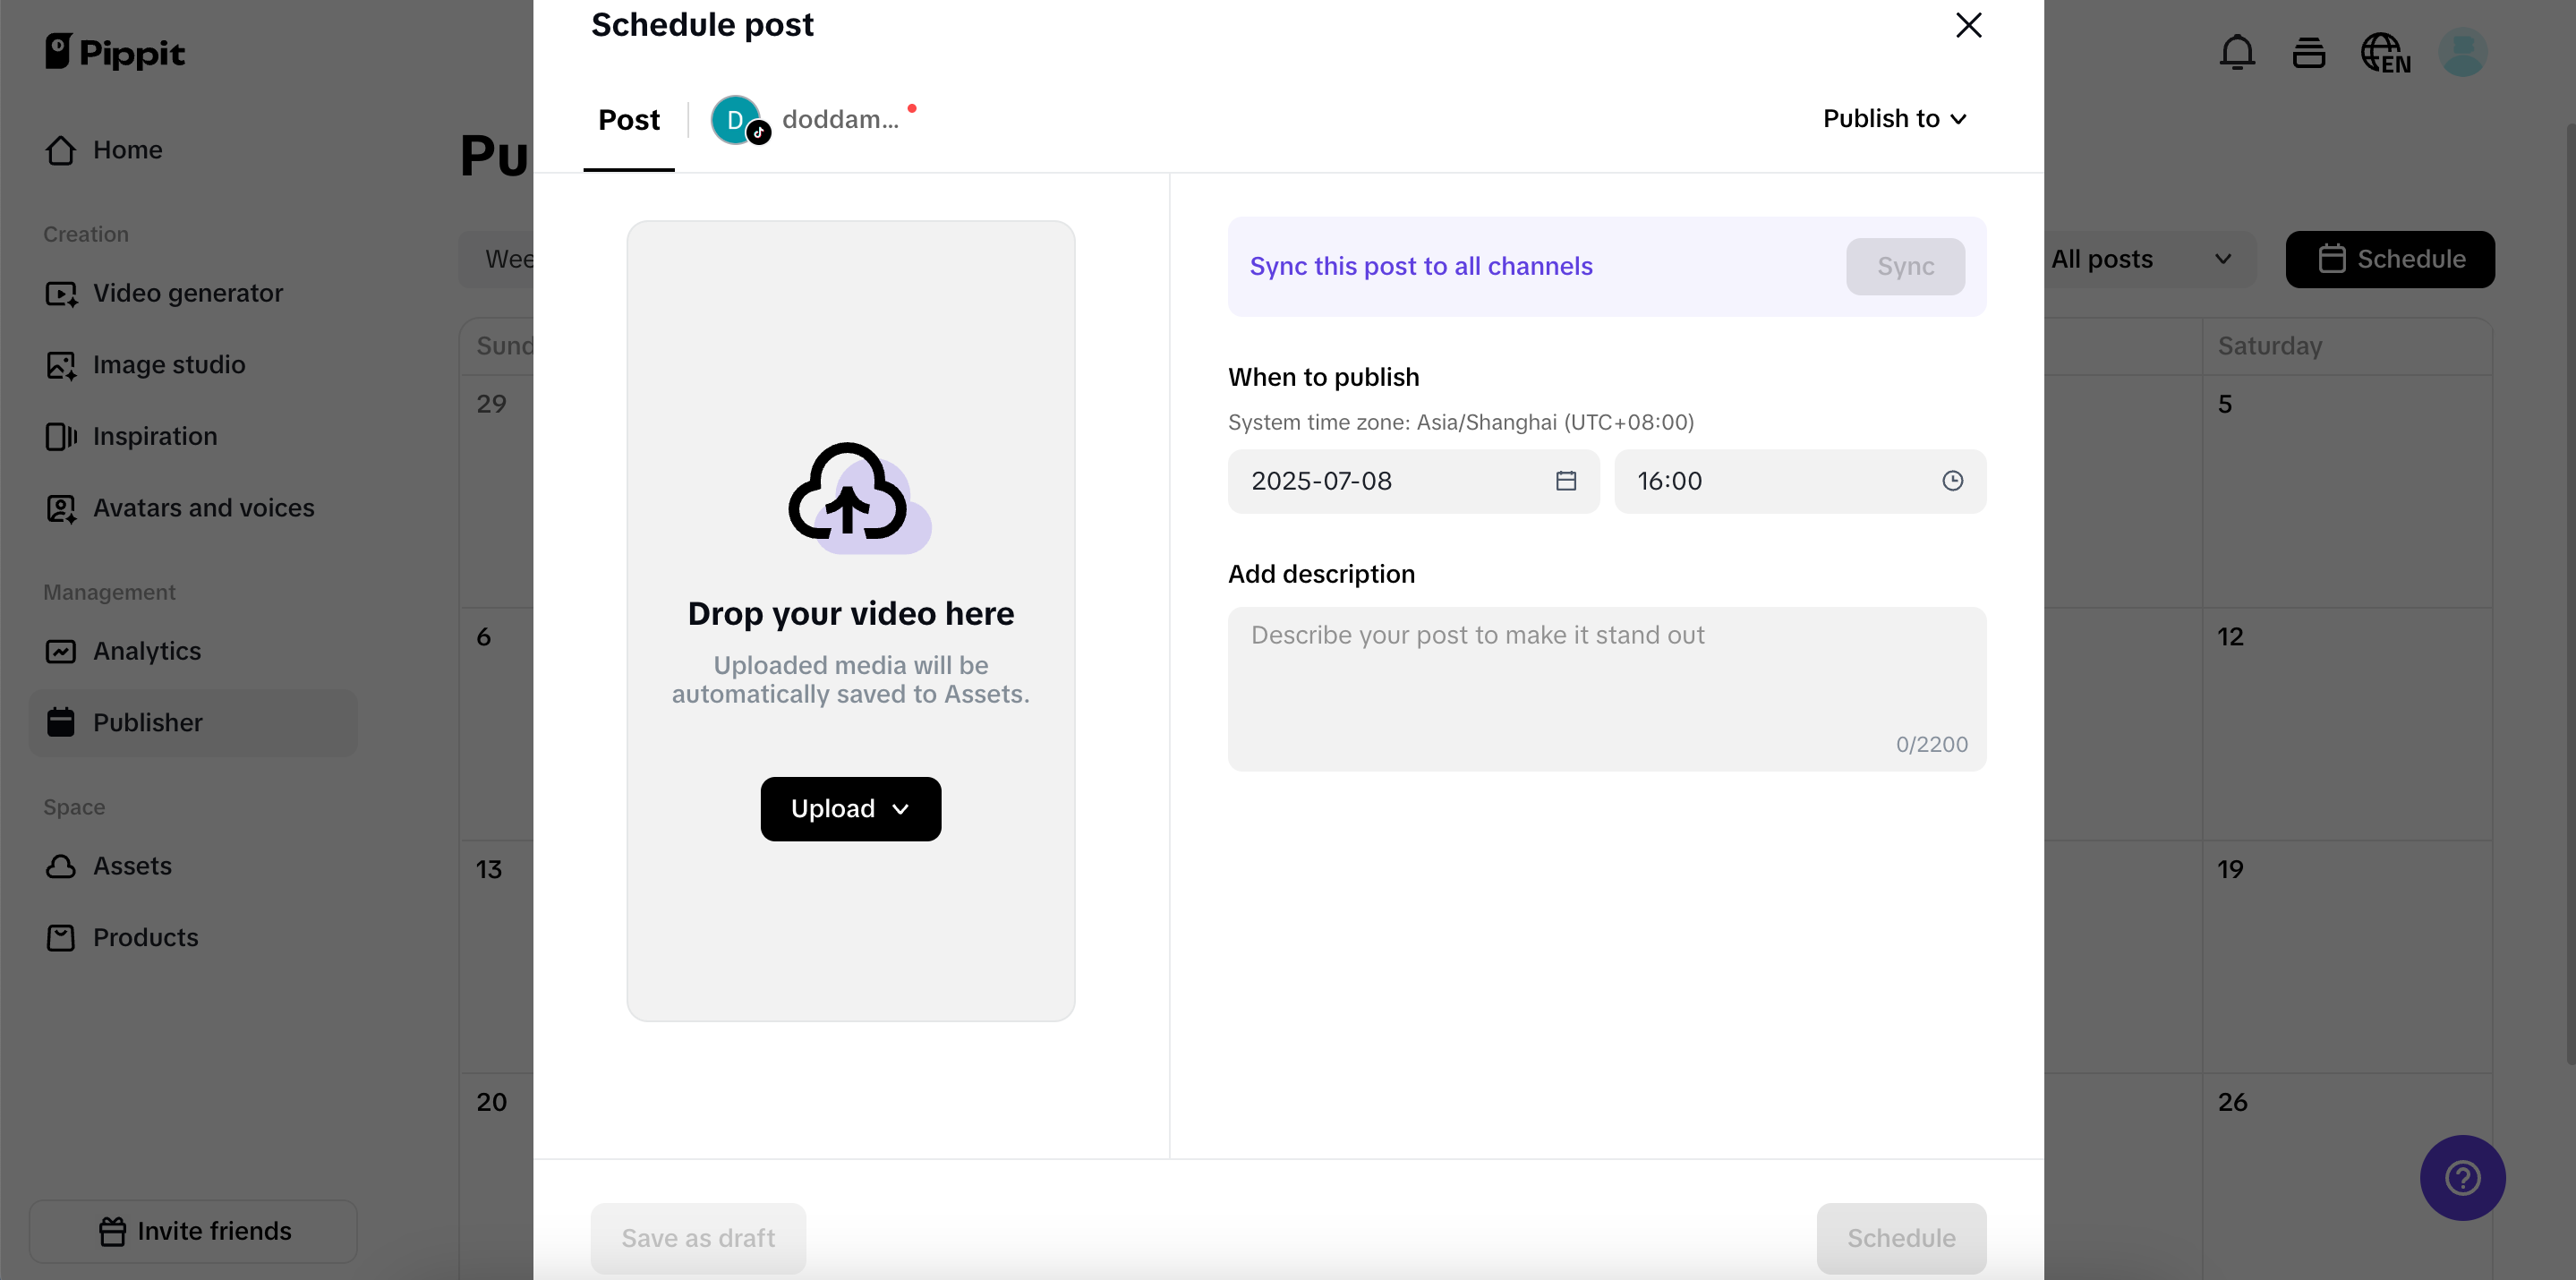Click the Sync button
Image resolution: width=2576 pixels, height=1280 pixels.
[x=1904, y=266]
